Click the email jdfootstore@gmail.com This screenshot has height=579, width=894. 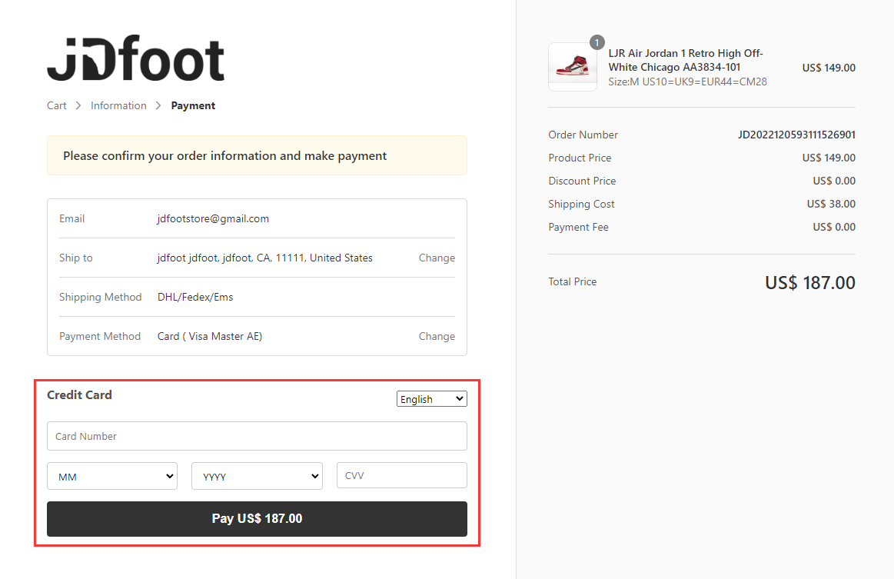[213, 218]
